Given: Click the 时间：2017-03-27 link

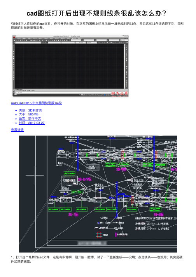Looking at the screenshot, I should coord(31,123).
